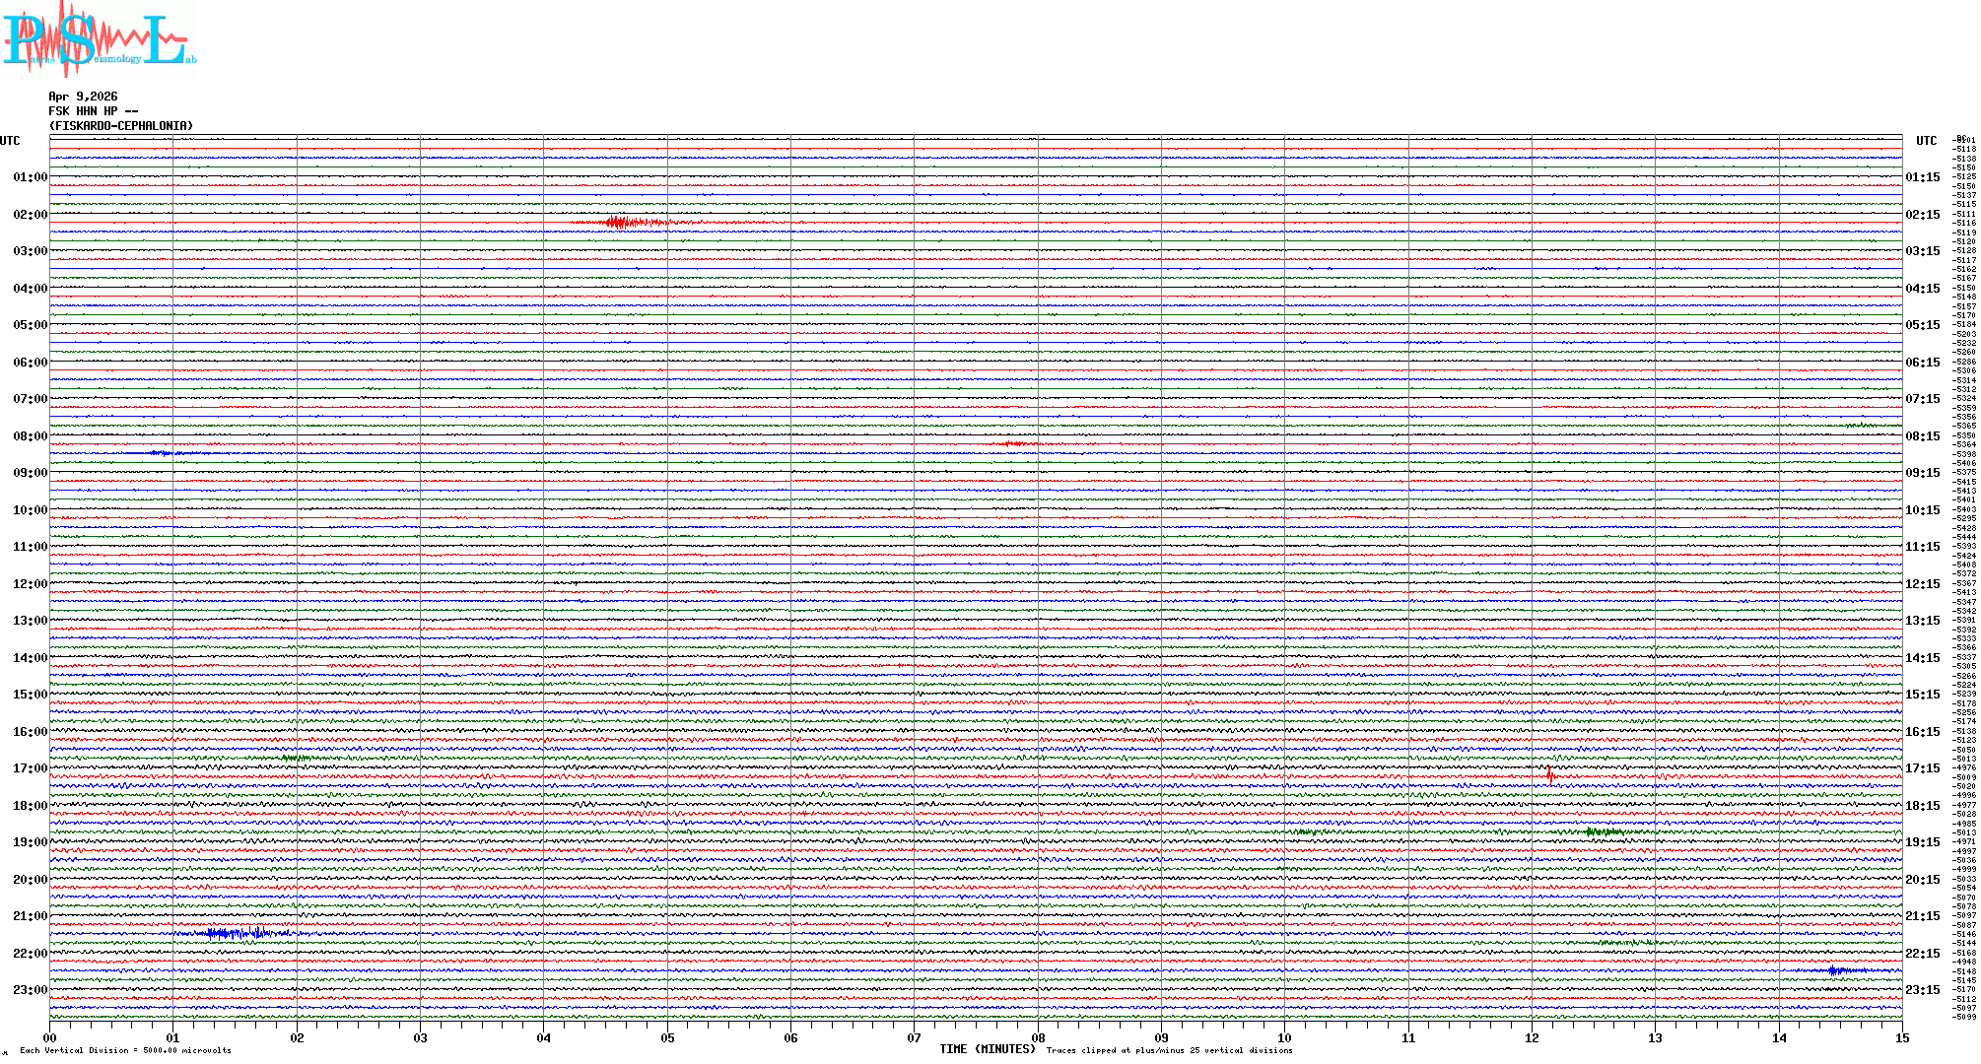Click the blue burst near minute 14.5

[x=1835, y=971]
